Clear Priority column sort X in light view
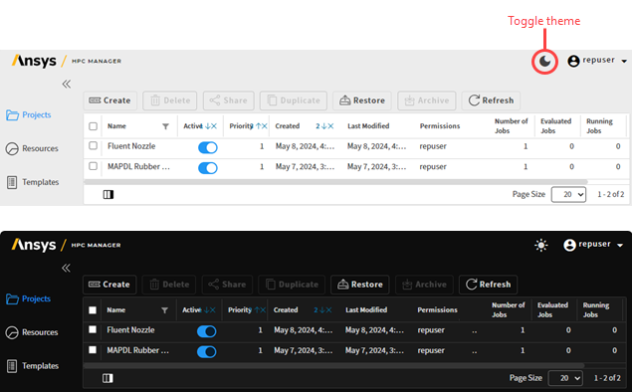 tap(265, 126)
